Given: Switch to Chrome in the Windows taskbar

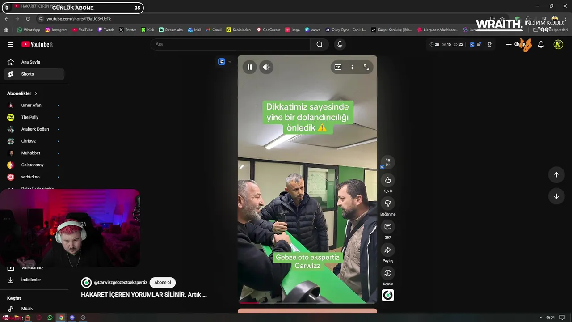Looking at the screenshot, I should [61, 318].
